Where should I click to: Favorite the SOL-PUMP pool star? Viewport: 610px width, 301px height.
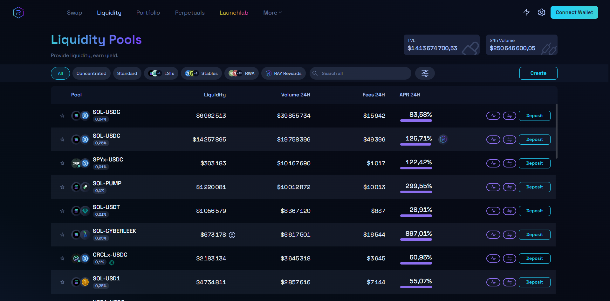tap(62, 187)
